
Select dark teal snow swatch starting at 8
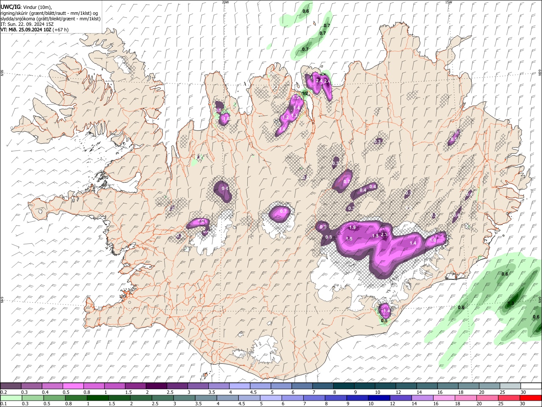pos(343,386)
